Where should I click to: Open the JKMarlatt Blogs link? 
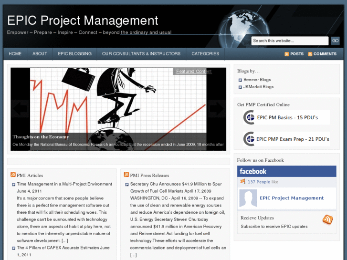pos(259,87)
